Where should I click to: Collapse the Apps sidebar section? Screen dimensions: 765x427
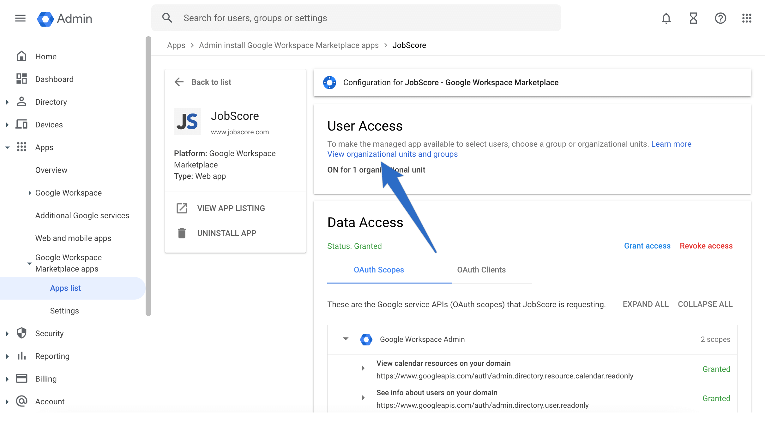click(x=7, y=147)
